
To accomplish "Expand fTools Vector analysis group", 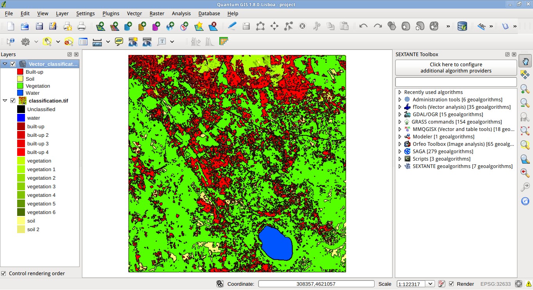I will 400,107.
